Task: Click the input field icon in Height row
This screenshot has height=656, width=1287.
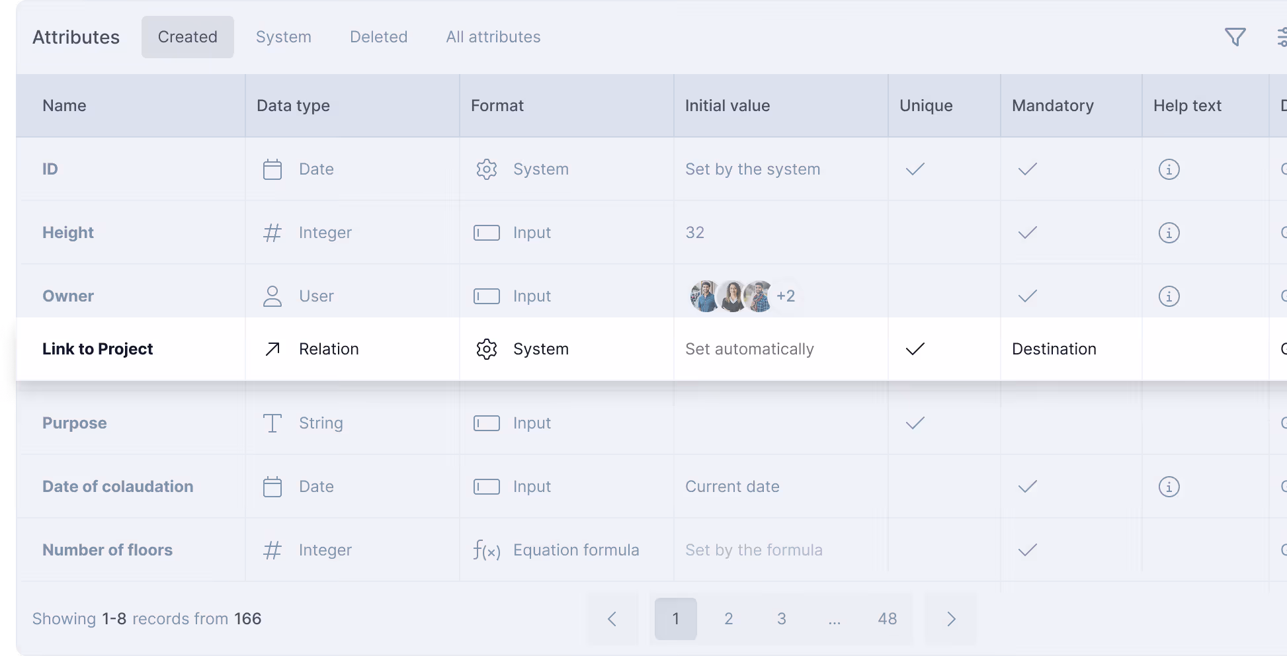Action: pos(487,233)
